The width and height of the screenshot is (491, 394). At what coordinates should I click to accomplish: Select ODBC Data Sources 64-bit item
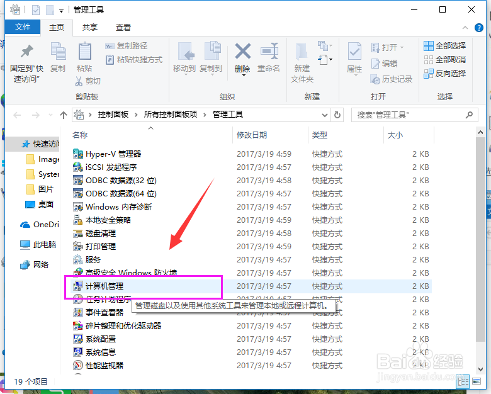115,194
